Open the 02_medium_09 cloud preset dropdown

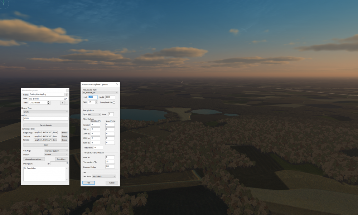coord(100,93)
